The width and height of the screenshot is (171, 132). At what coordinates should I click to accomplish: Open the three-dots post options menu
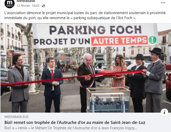pos(163,3)
